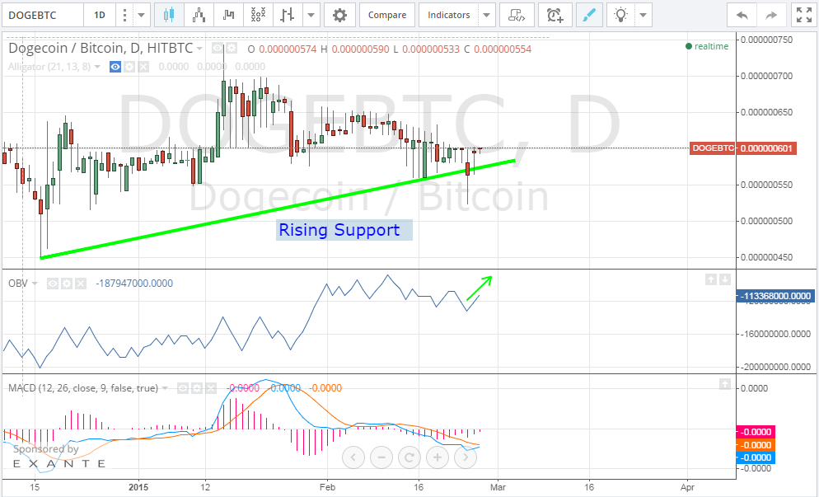
Task: Click the Alligator (21, 13, 8) legend title
Action: [49, 67]
